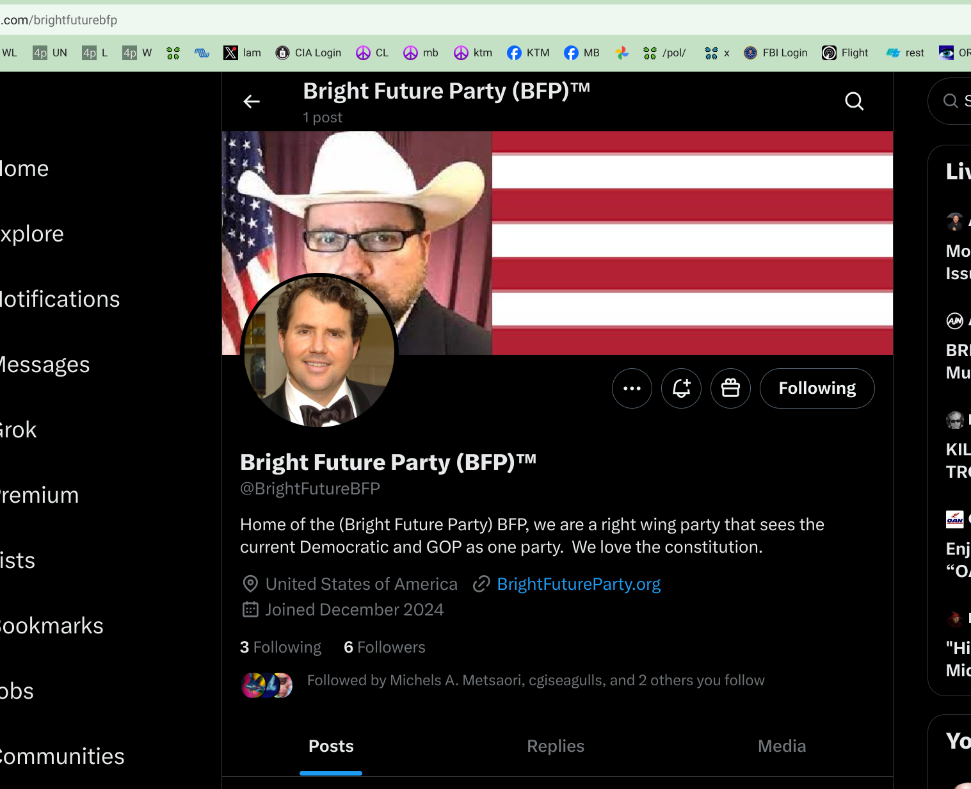Click the sidebar search box
The image size is (971, 789).
pos(950,101)
